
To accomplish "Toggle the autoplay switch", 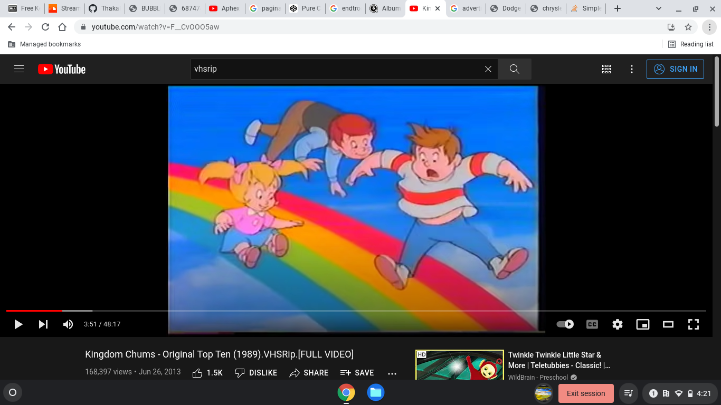I will [565, 324].
